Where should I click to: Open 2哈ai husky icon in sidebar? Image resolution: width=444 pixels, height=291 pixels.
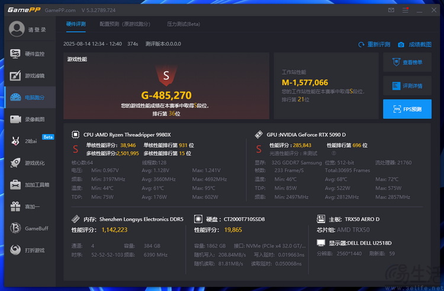pyautogui.click(x=15, y=141)
